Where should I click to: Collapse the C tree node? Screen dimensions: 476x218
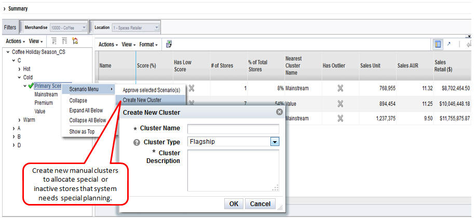pyautogui.click(x=13, y=60)
